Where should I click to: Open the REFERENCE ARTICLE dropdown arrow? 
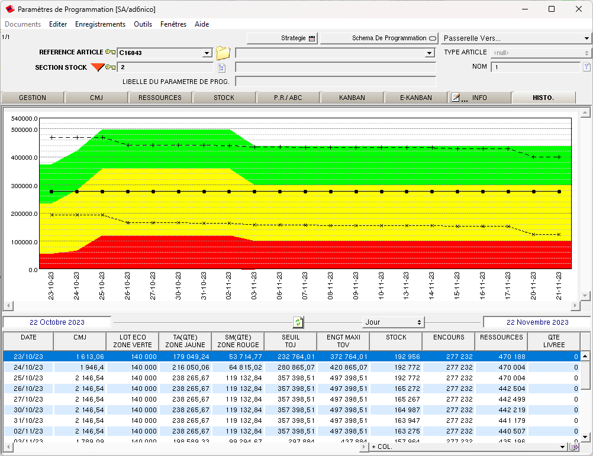207,53
